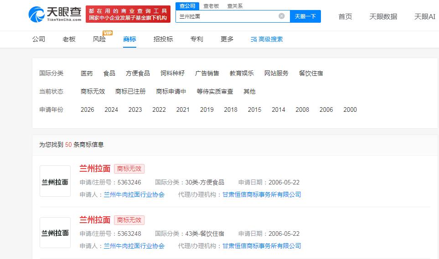Filter international class by 方便食品
439x259 pixels.
(x=138, y=74)
